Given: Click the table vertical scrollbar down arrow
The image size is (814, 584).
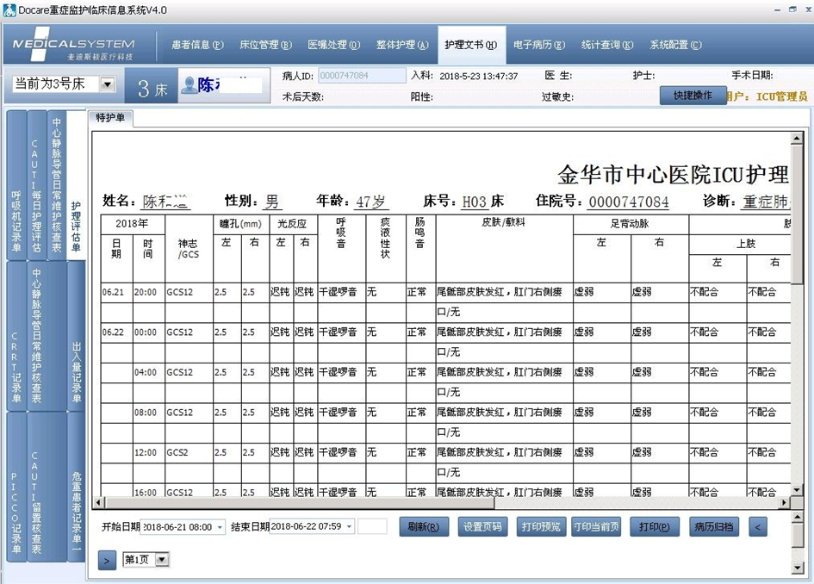Looking at the screenshot, I should coord(797,490).
